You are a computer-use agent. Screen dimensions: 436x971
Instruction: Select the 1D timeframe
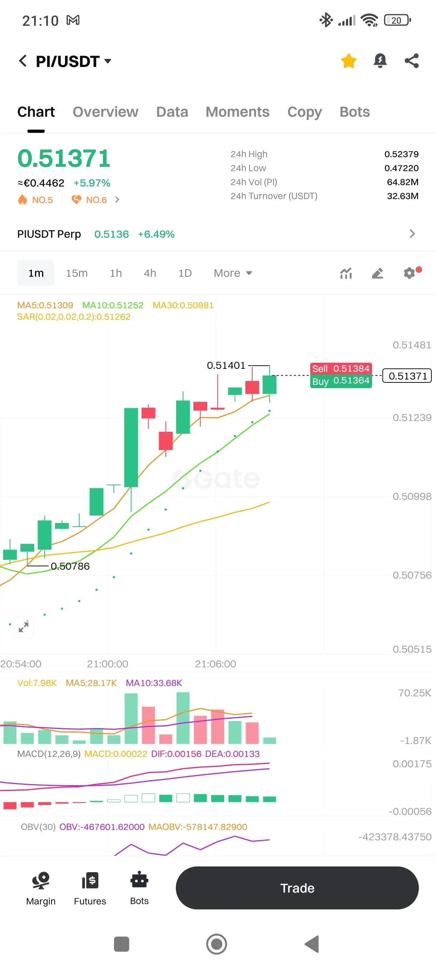185,273
